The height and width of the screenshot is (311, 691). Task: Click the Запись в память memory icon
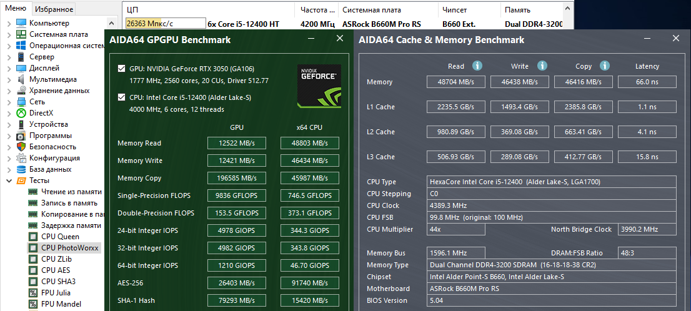[32, 203]
